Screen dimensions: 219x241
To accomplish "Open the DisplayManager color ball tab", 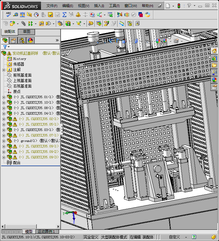I will point(30,40).
